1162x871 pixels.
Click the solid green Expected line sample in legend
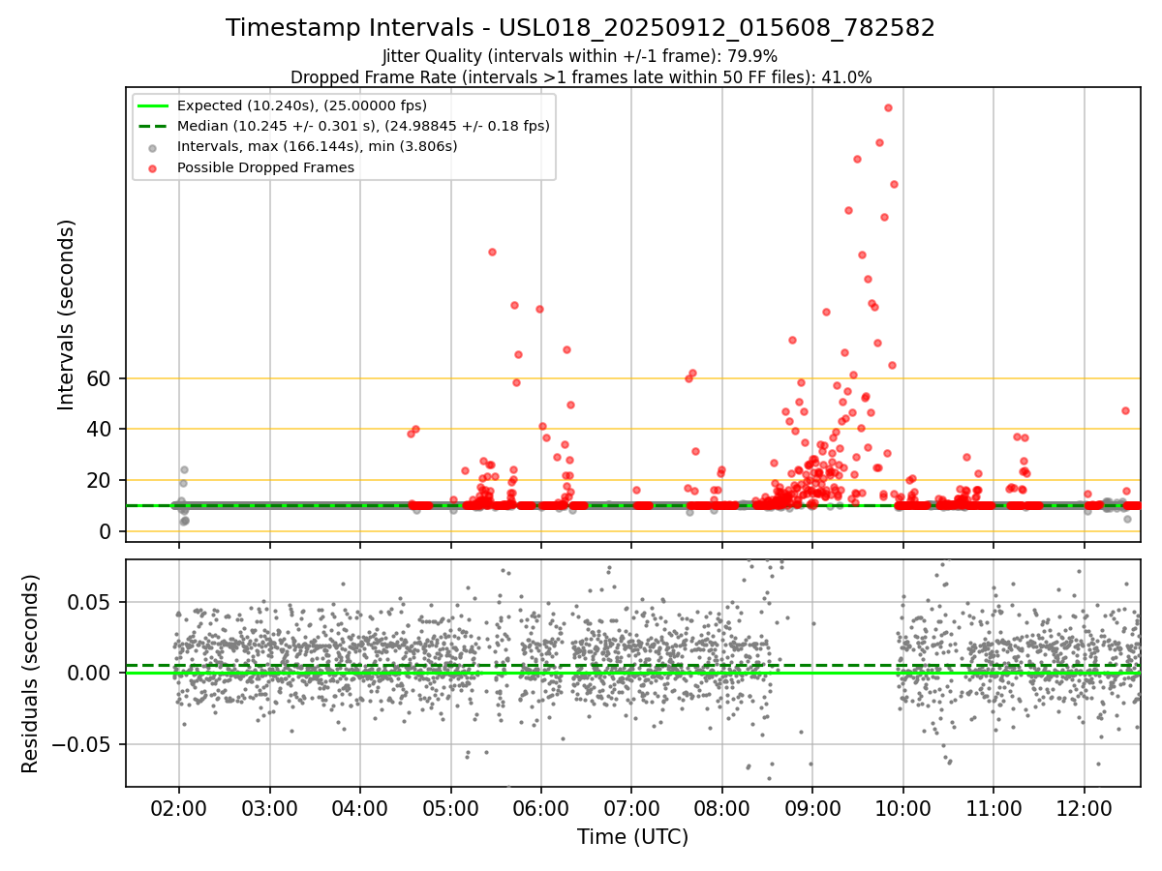click(152, 105)
